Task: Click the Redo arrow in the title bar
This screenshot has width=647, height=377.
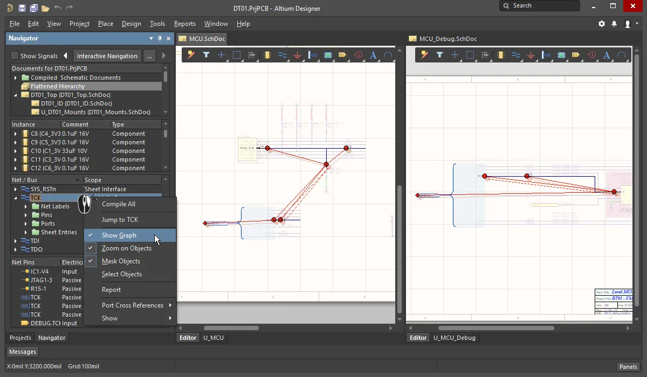Action: pyautogui.click(x=69, y=8)
